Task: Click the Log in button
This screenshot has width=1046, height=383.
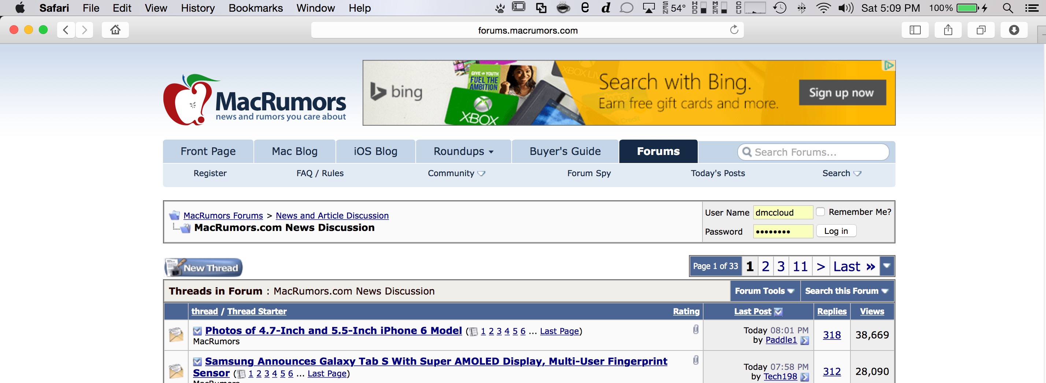Action: click(836, 231)
